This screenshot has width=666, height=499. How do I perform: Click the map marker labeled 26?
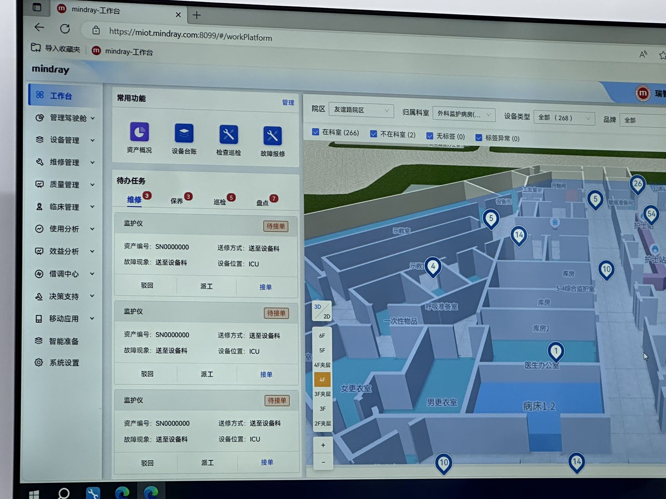pos(637,184)
